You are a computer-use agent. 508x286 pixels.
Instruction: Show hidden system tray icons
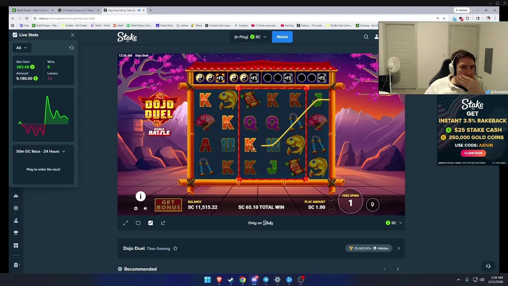pos(458,280)
